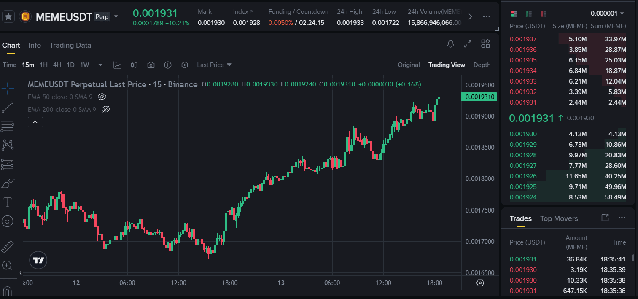
Task: Click the 647.15K trade amount row
Action: tap(568, 291)
